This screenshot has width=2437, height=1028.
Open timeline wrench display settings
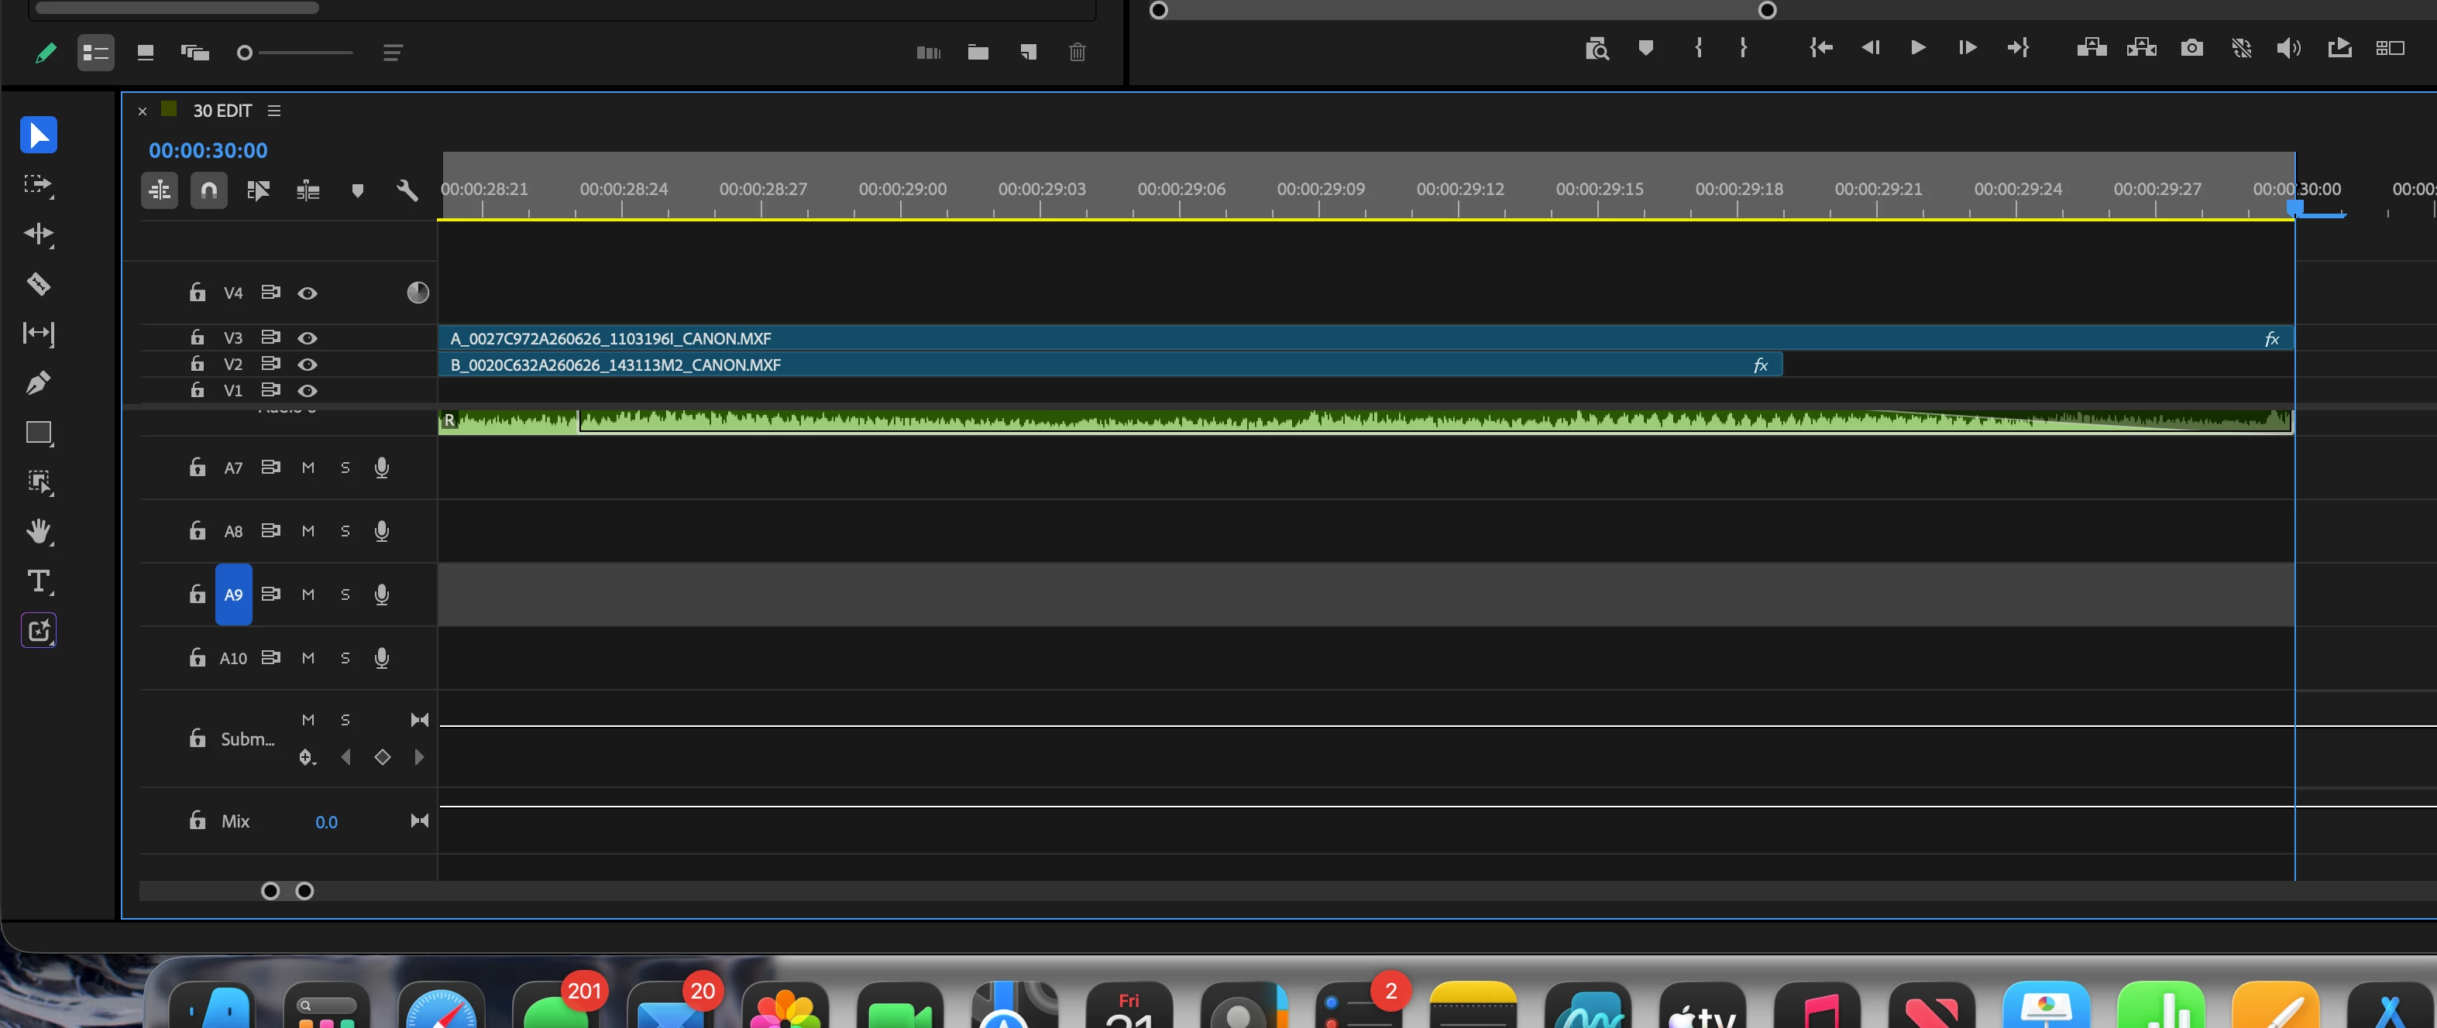pyautogui.click(x=407, y=191)
